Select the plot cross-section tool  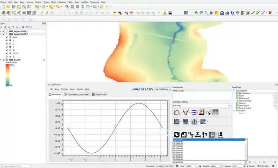coord(185,112)
